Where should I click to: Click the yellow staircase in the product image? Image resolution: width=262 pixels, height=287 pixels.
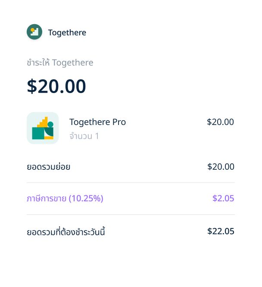(43, 122)
